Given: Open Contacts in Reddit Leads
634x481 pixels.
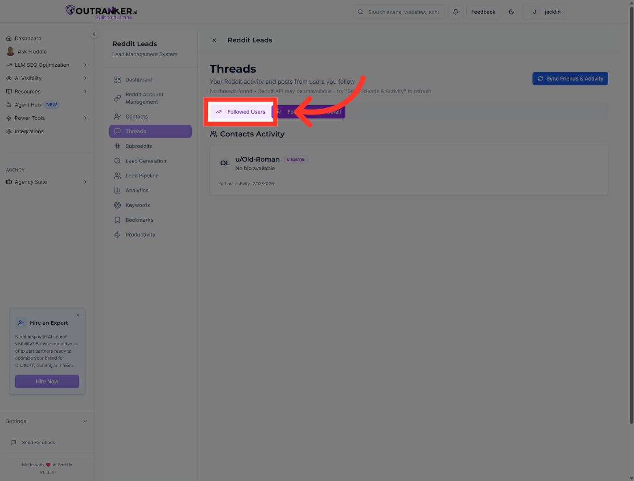Looking at the screenshot, I should 150,117.
